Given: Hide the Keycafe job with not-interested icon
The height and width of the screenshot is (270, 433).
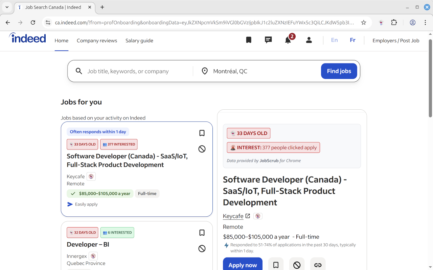Looking at the screenshot, I should tap(202, 149).
